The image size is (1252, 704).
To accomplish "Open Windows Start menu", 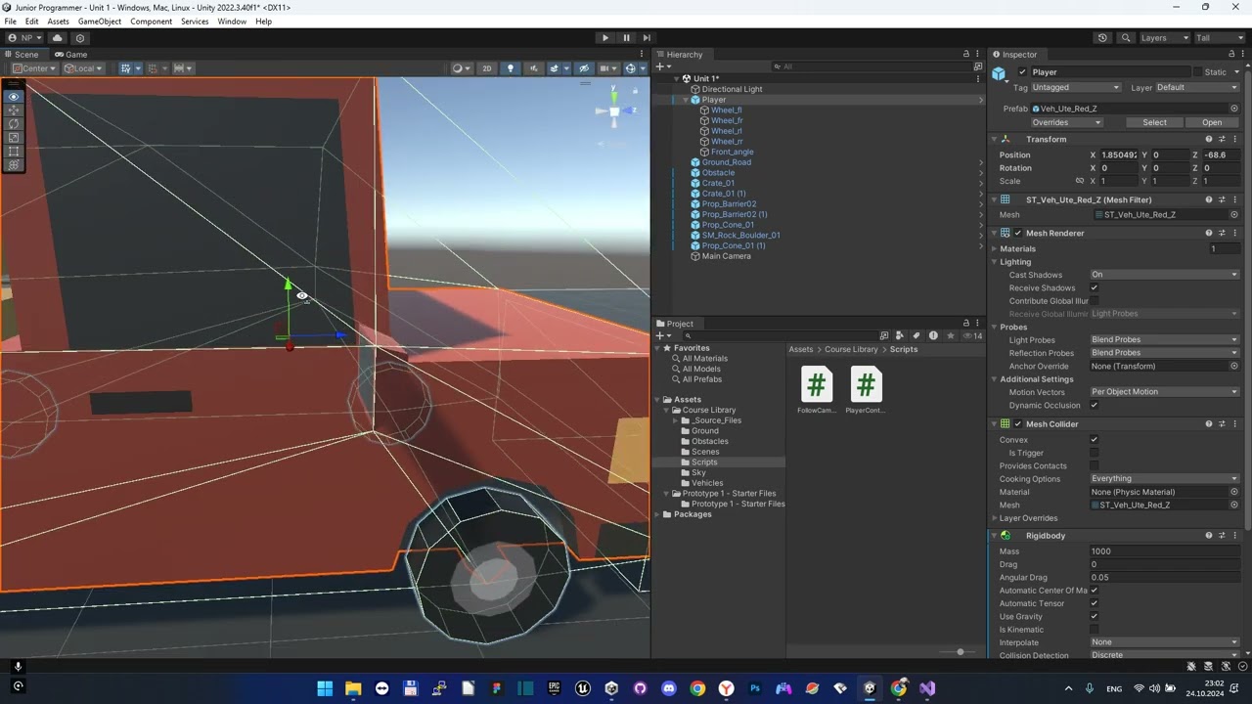I will point(325,688).
